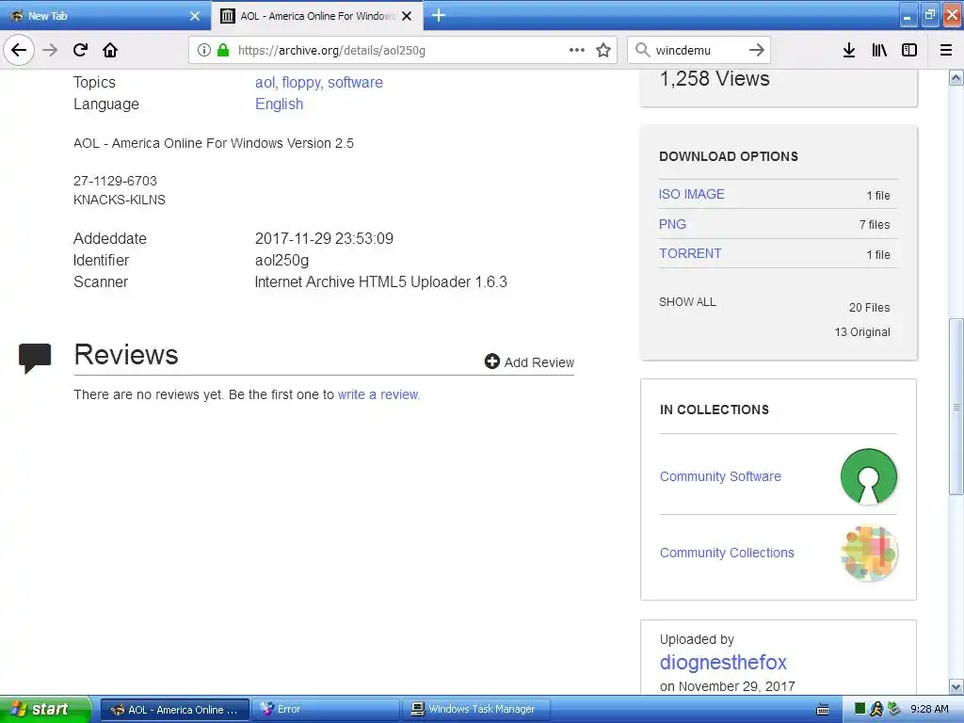The image size is (964, 723).
Task: Open the aol topic link
Action: click(x=265, y=83)
